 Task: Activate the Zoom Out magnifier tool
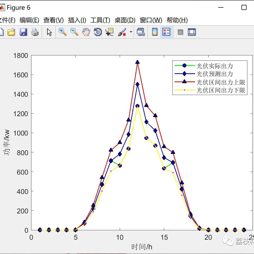[x=74, y=32]
